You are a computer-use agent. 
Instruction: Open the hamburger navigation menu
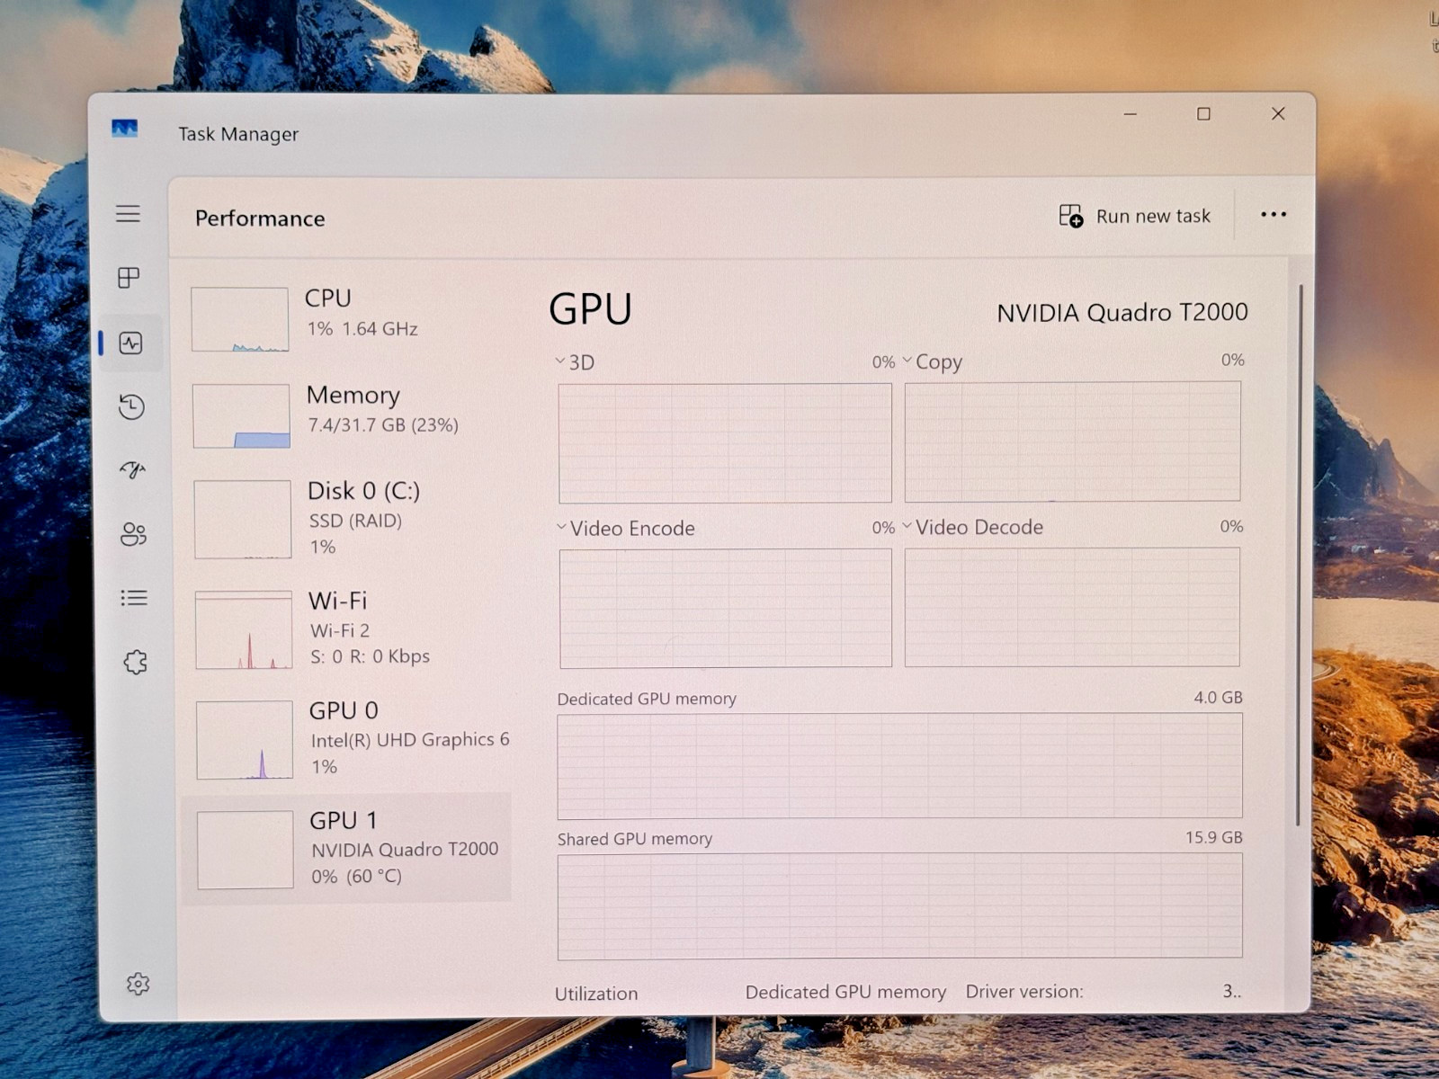pyautogui.click(x=128, y=213)
